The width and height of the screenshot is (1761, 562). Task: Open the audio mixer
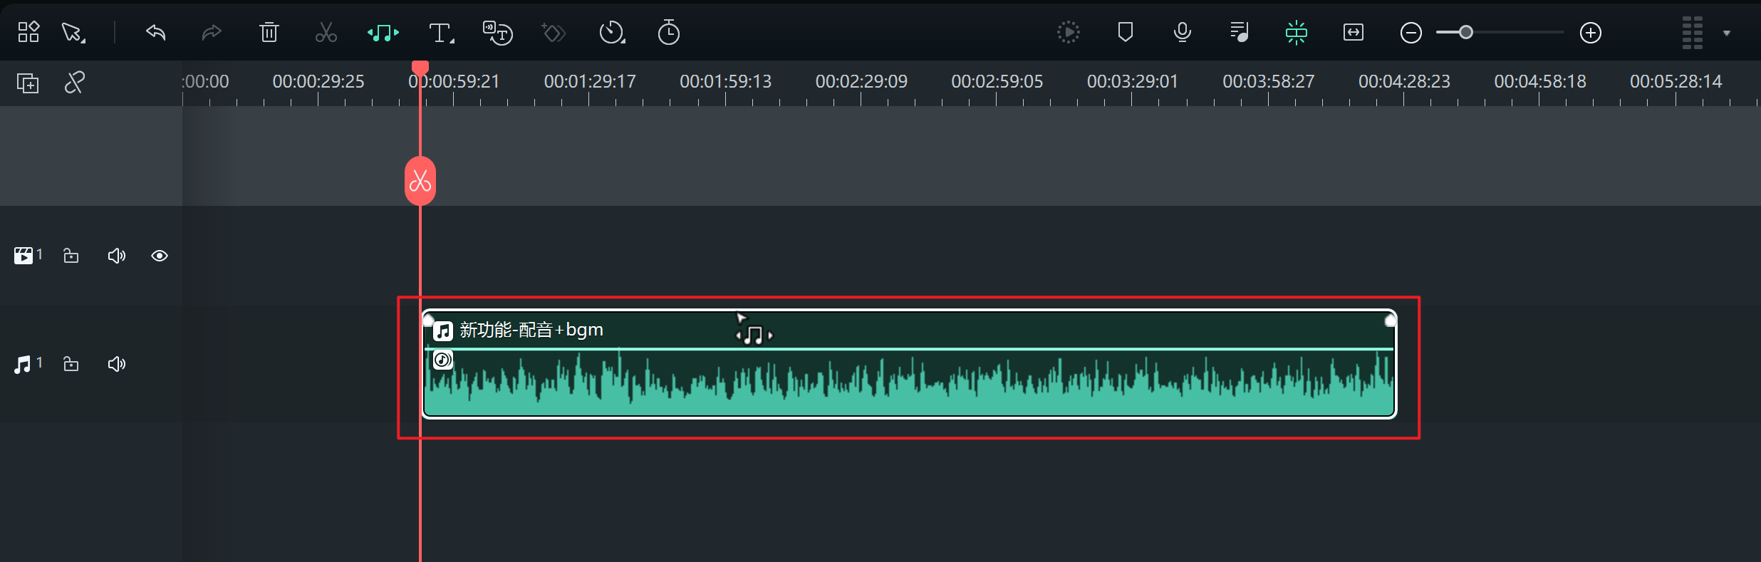(1240, 32)
